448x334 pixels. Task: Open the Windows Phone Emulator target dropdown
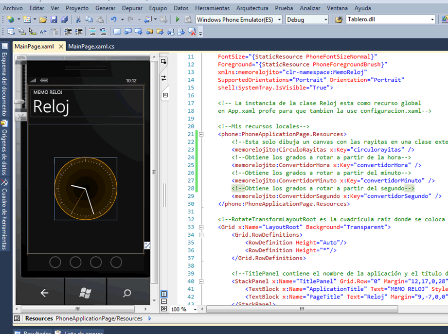279,19
